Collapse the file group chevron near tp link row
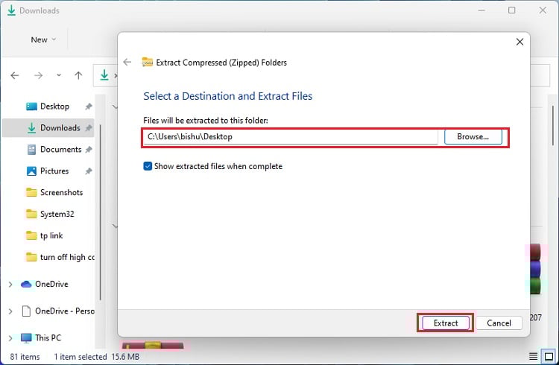This screenshot has height=365, width=559. 115,226
